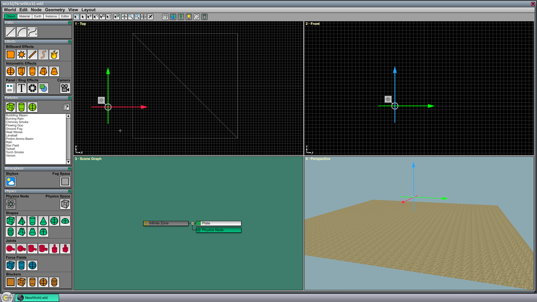Collapse the Particles panel

(x=70, y=98)
